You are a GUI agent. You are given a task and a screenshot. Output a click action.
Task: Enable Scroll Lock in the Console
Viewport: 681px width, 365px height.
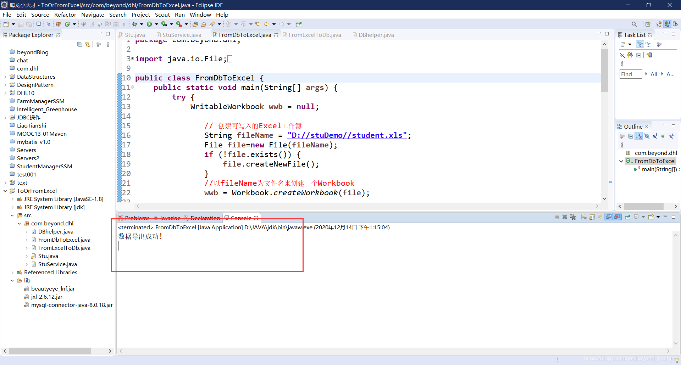[592, 217]
